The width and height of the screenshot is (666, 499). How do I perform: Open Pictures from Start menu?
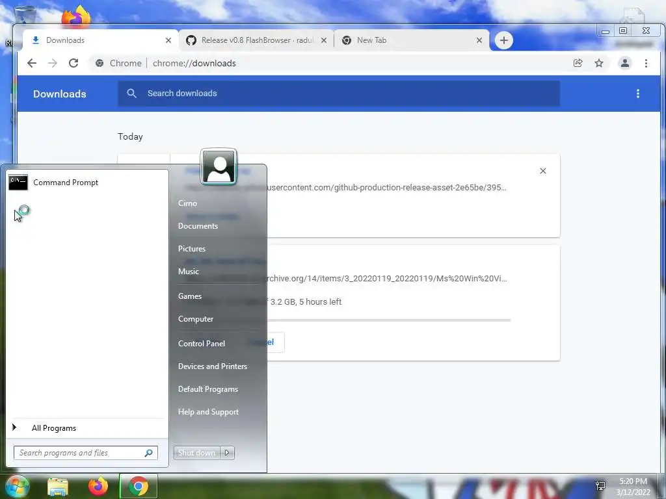(x=192, y=249)
